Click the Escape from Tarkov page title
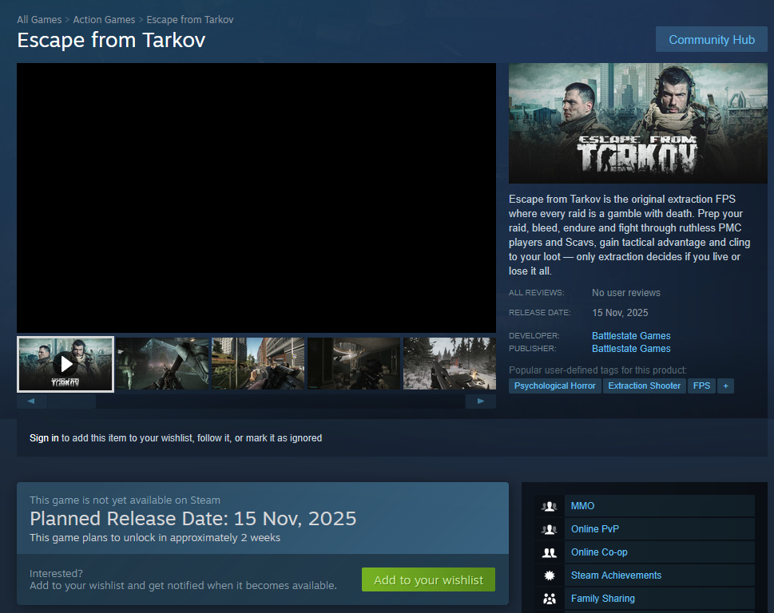 [111, 41]
